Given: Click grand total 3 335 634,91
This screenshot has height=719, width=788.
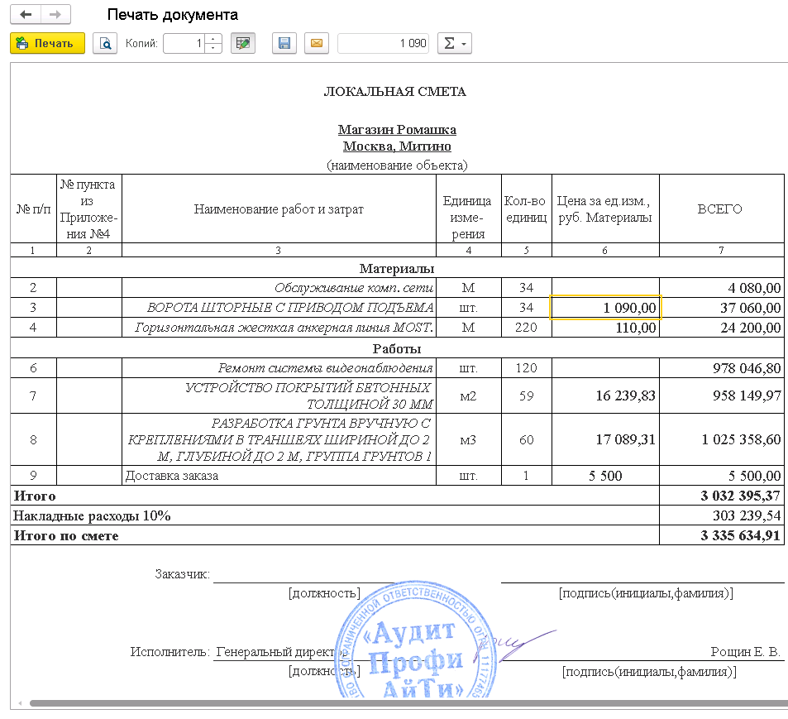Looking at the screenshot, I should (722, 535).
